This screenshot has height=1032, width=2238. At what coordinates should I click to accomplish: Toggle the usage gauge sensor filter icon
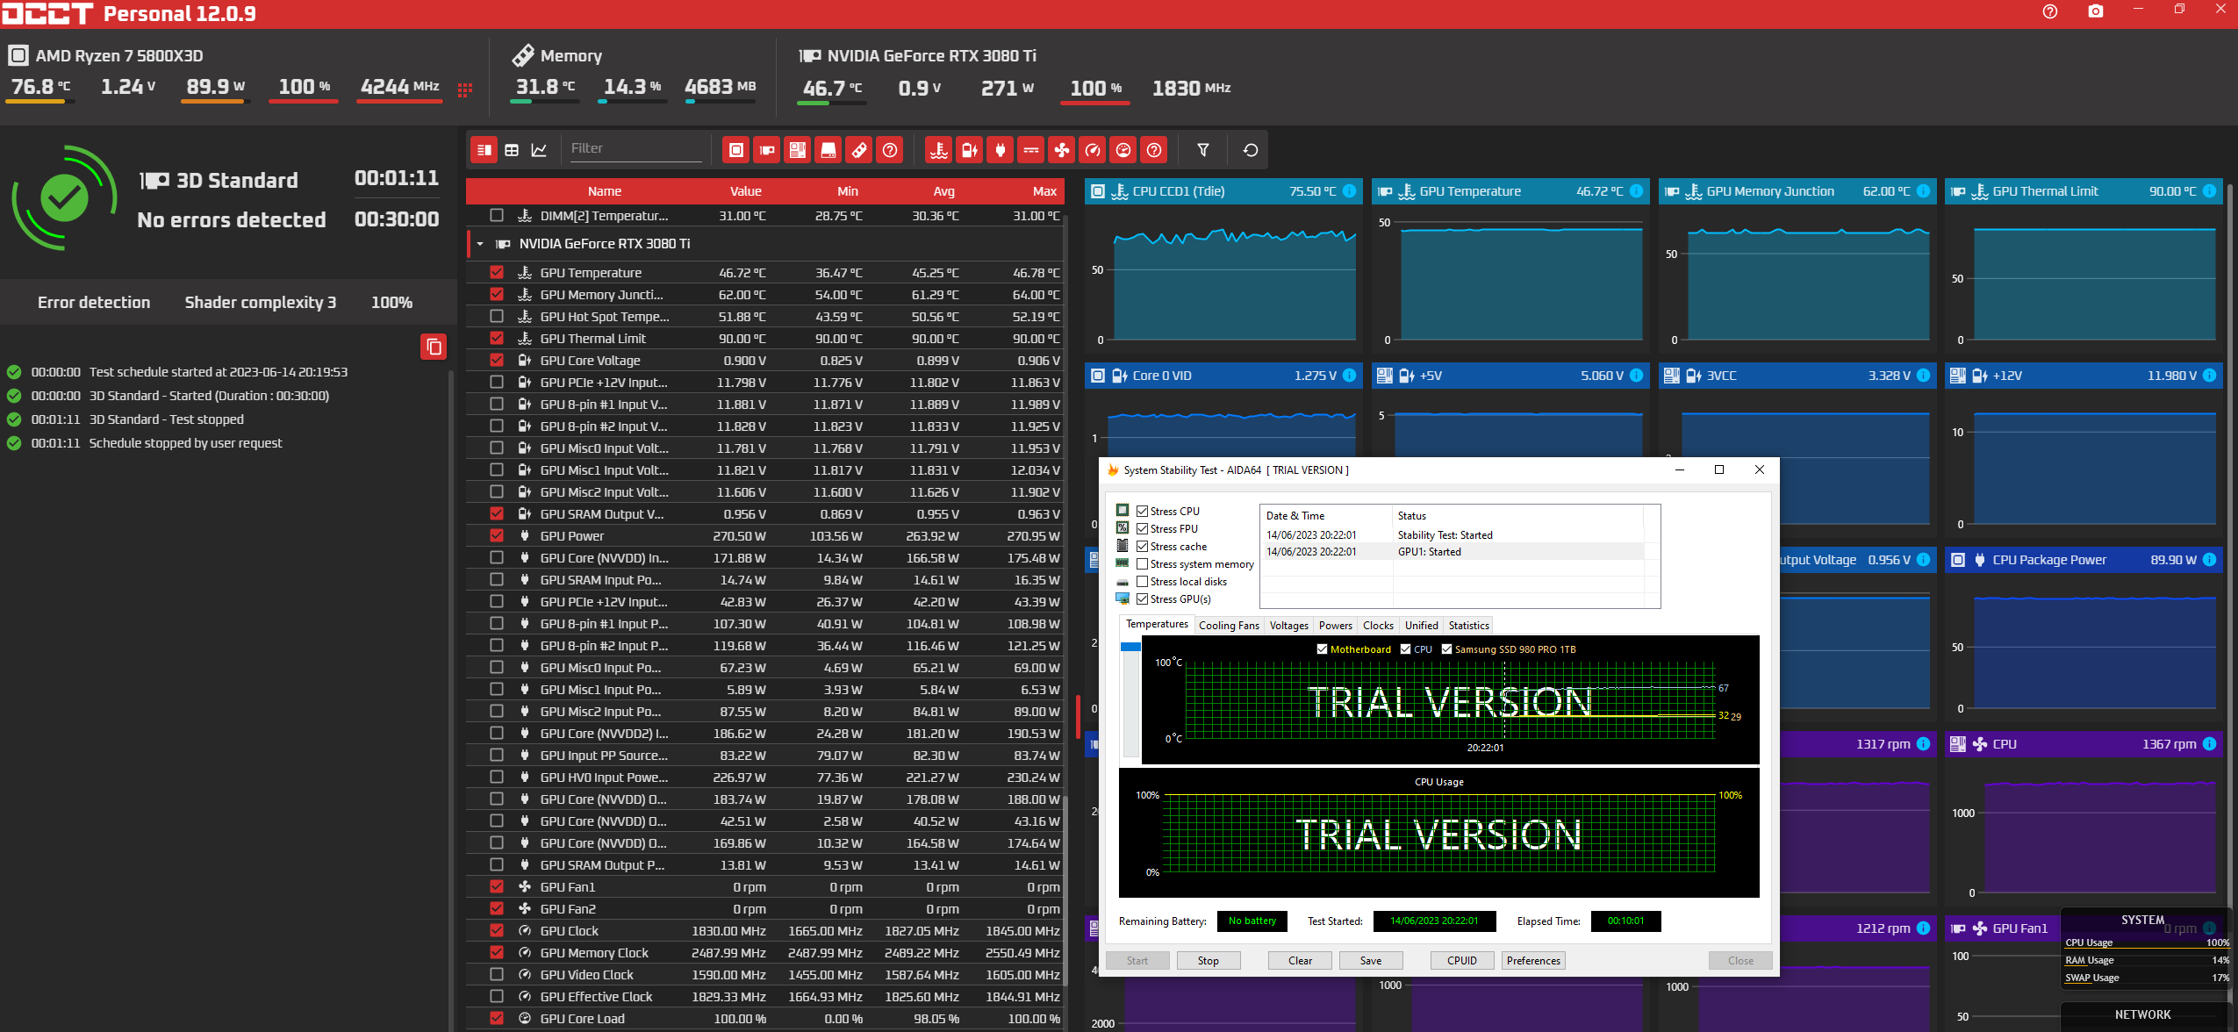[x=1123, y=150]
